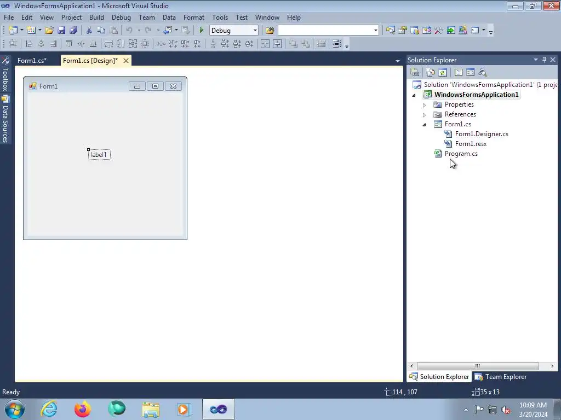Click View Code in Solution Explorer
This screenshot has height=420, width=561.
(459, 73)
